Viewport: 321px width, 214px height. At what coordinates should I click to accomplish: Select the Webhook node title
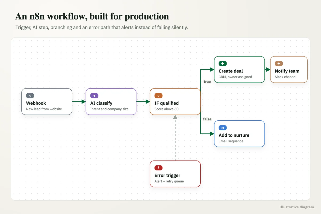click(36, 103)
